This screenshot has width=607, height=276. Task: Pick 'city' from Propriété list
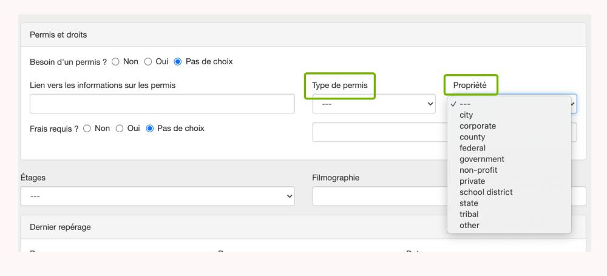pos(466,115)
